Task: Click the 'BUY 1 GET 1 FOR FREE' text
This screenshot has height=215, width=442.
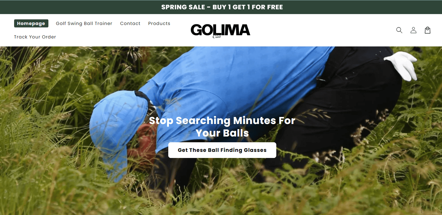Action: click(x=248, y=7)
